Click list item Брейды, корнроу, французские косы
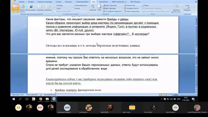The image size is (208, 117). 78,90
